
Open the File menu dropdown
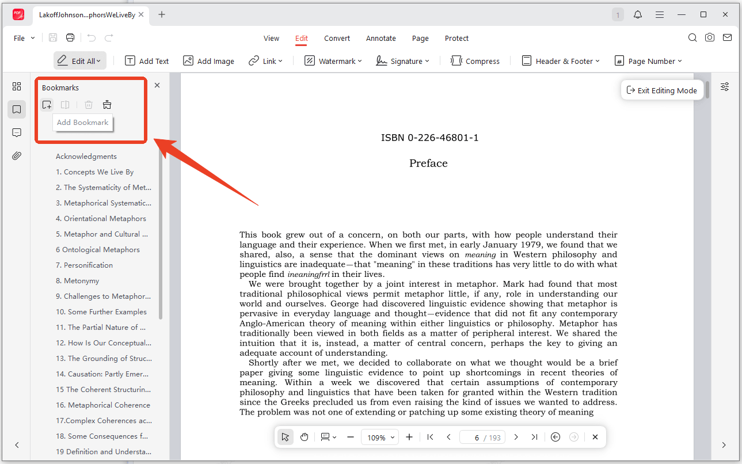coord(24,38)
